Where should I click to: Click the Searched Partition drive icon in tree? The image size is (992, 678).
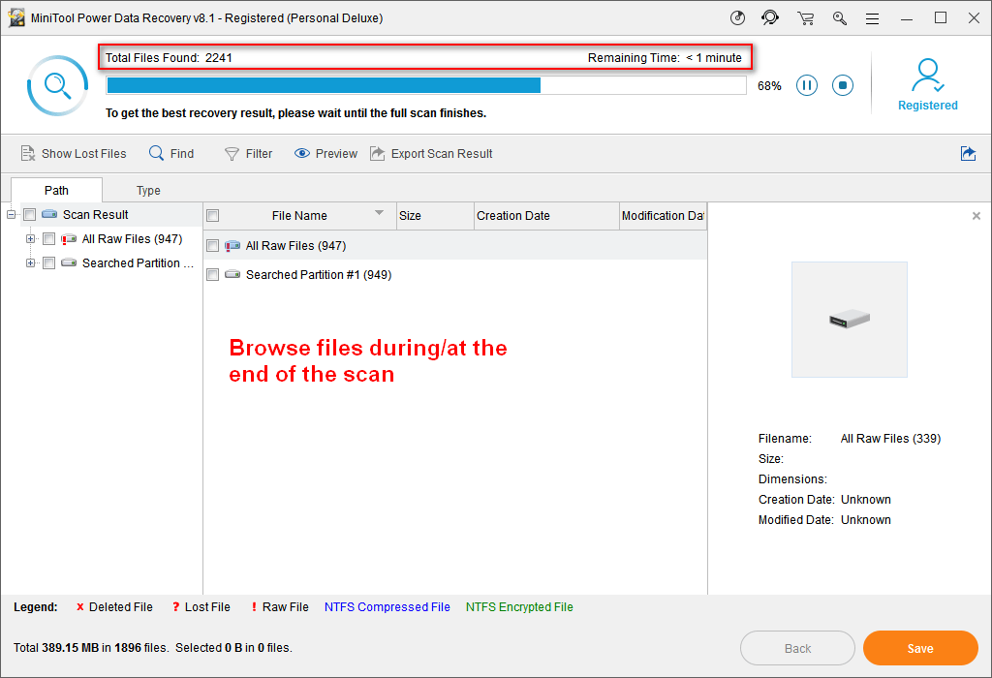69,262
